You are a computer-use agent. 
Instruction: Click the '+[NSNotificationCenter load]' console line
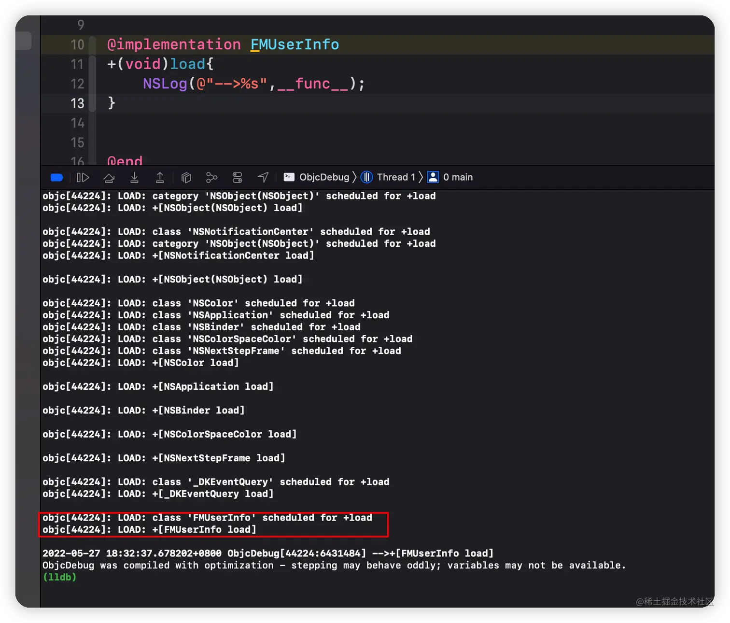point(178,255)
